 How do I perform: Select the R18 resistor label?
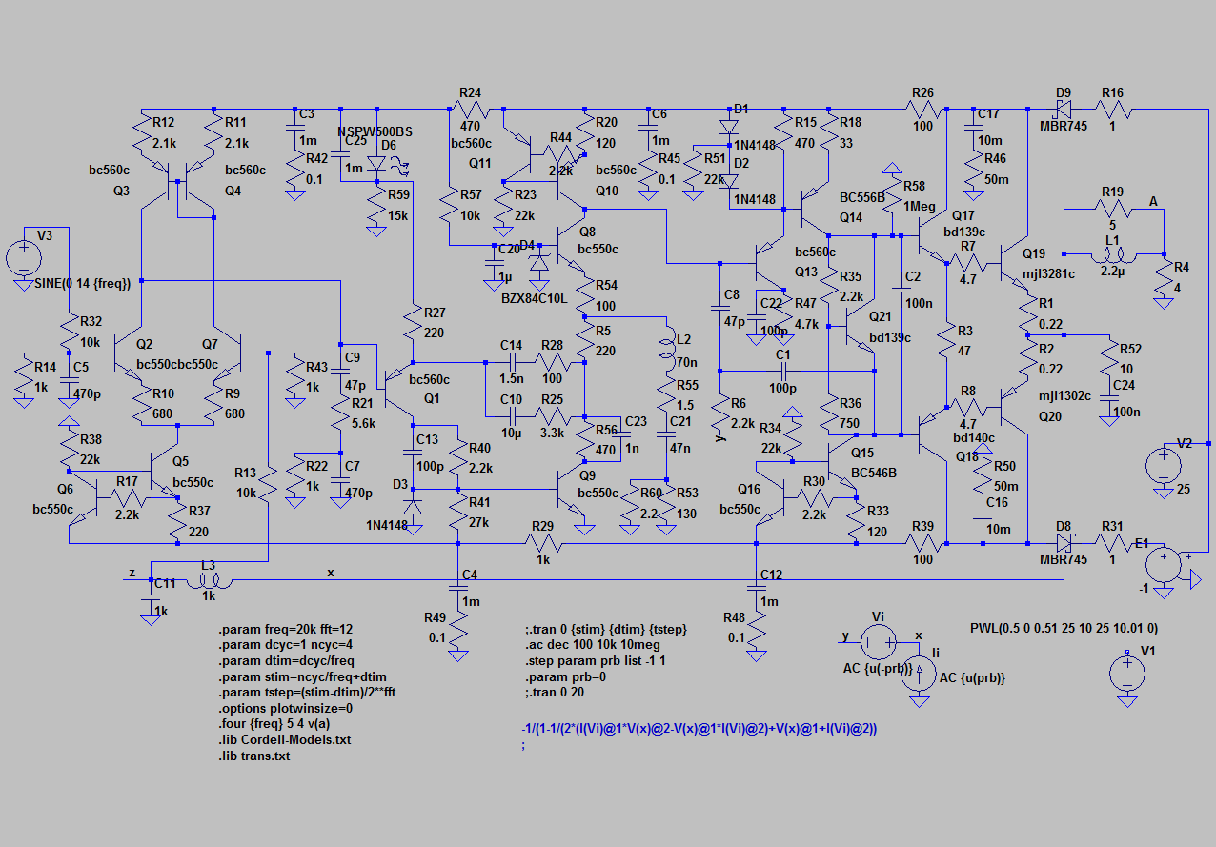tap(850, 122)
